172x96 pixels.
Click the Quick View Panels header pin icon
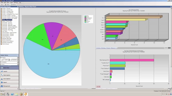click(x=18, y=7)
